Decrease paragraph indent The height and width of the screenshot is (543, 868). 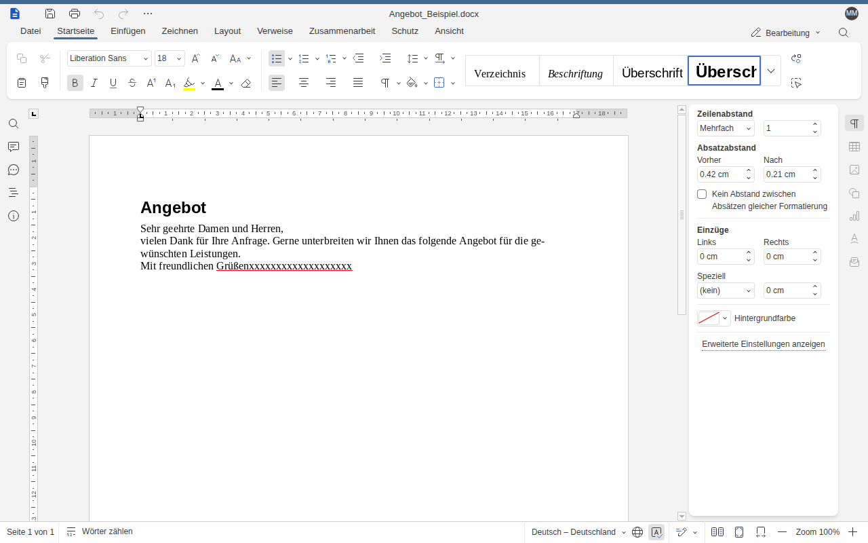(x=359, y=58)
